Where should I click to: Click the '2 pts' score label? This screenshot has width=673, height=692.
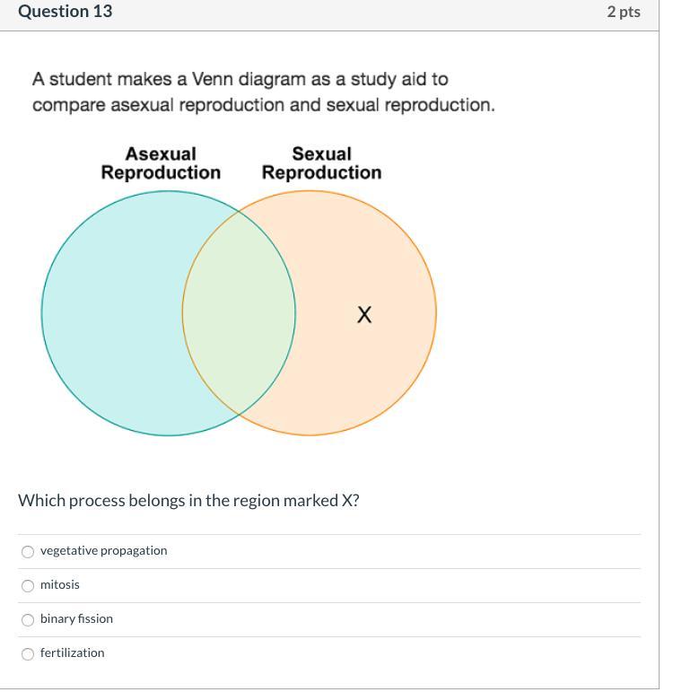(623, 12)
